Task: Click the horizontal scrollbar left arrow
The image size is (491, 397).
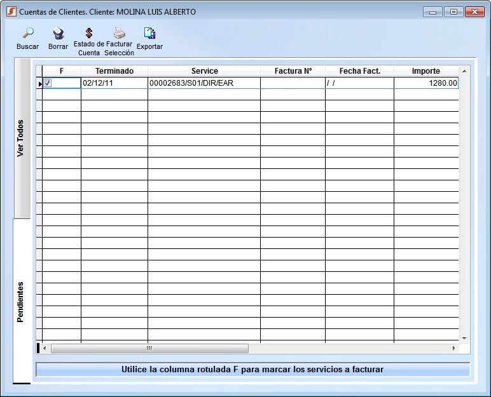Action: point(45,348)
